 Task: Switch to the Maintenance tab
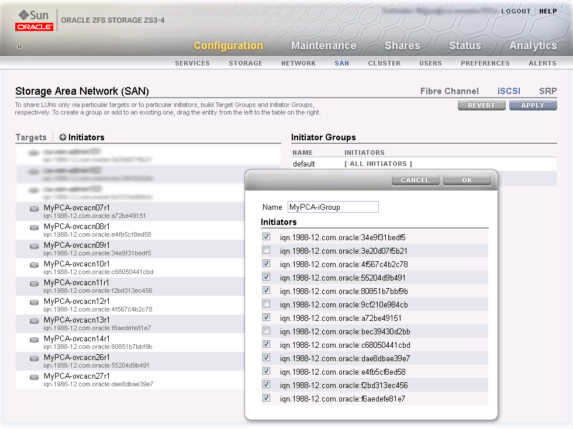[x=324, y=45]
